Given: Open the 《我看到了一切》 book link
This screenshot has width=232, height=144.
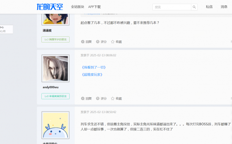Looking at the screenshot, I should pyautogui.click(x=94, y=67).
